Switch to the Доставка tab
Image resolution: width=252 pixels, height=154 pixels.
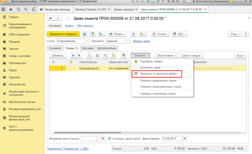[88, 48]
